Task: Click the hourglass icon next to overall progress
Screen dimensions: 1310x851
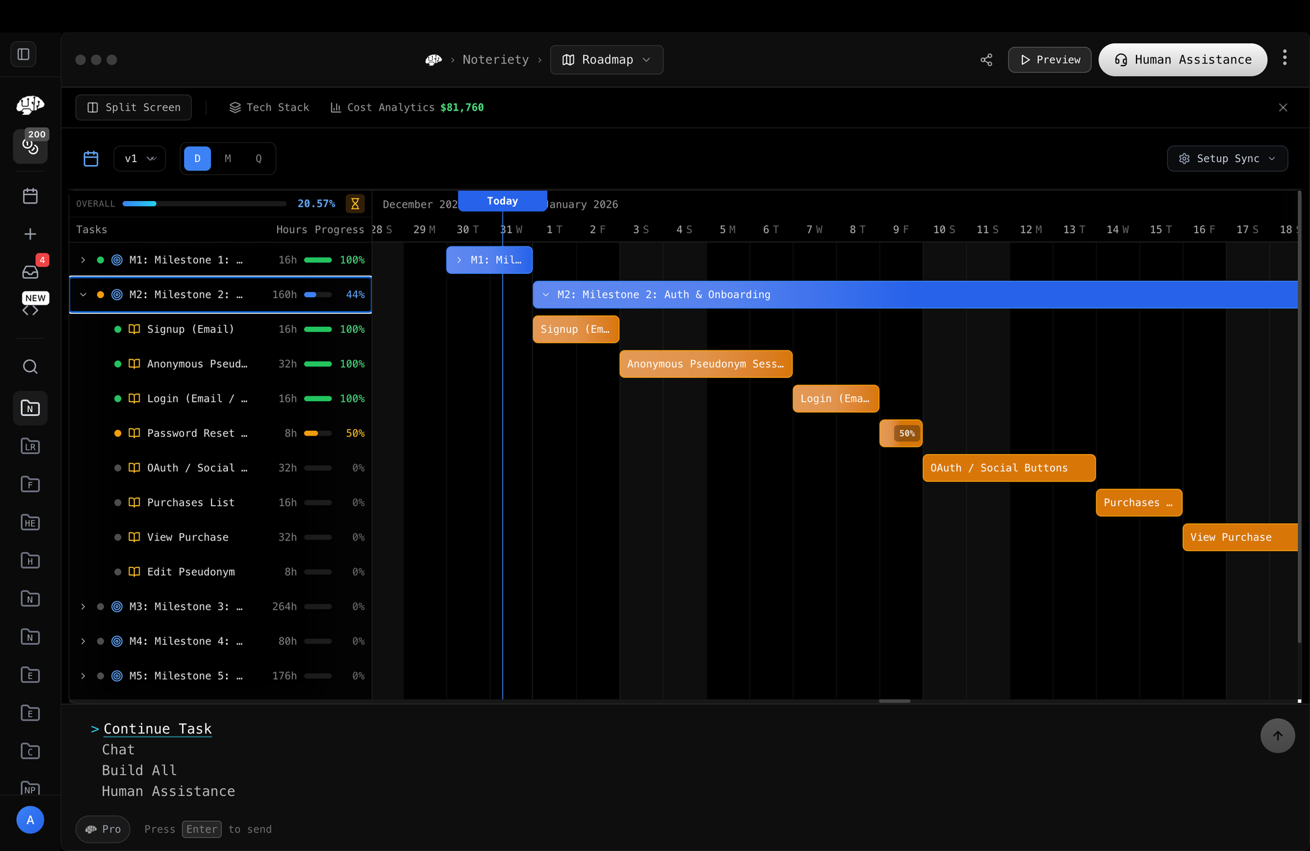Action: [x=355, y=204]
